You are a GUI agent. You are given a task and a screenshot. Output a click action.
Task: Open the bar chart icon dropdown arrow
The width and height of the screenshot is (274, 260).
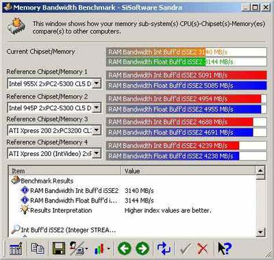(x=108, y=249)
